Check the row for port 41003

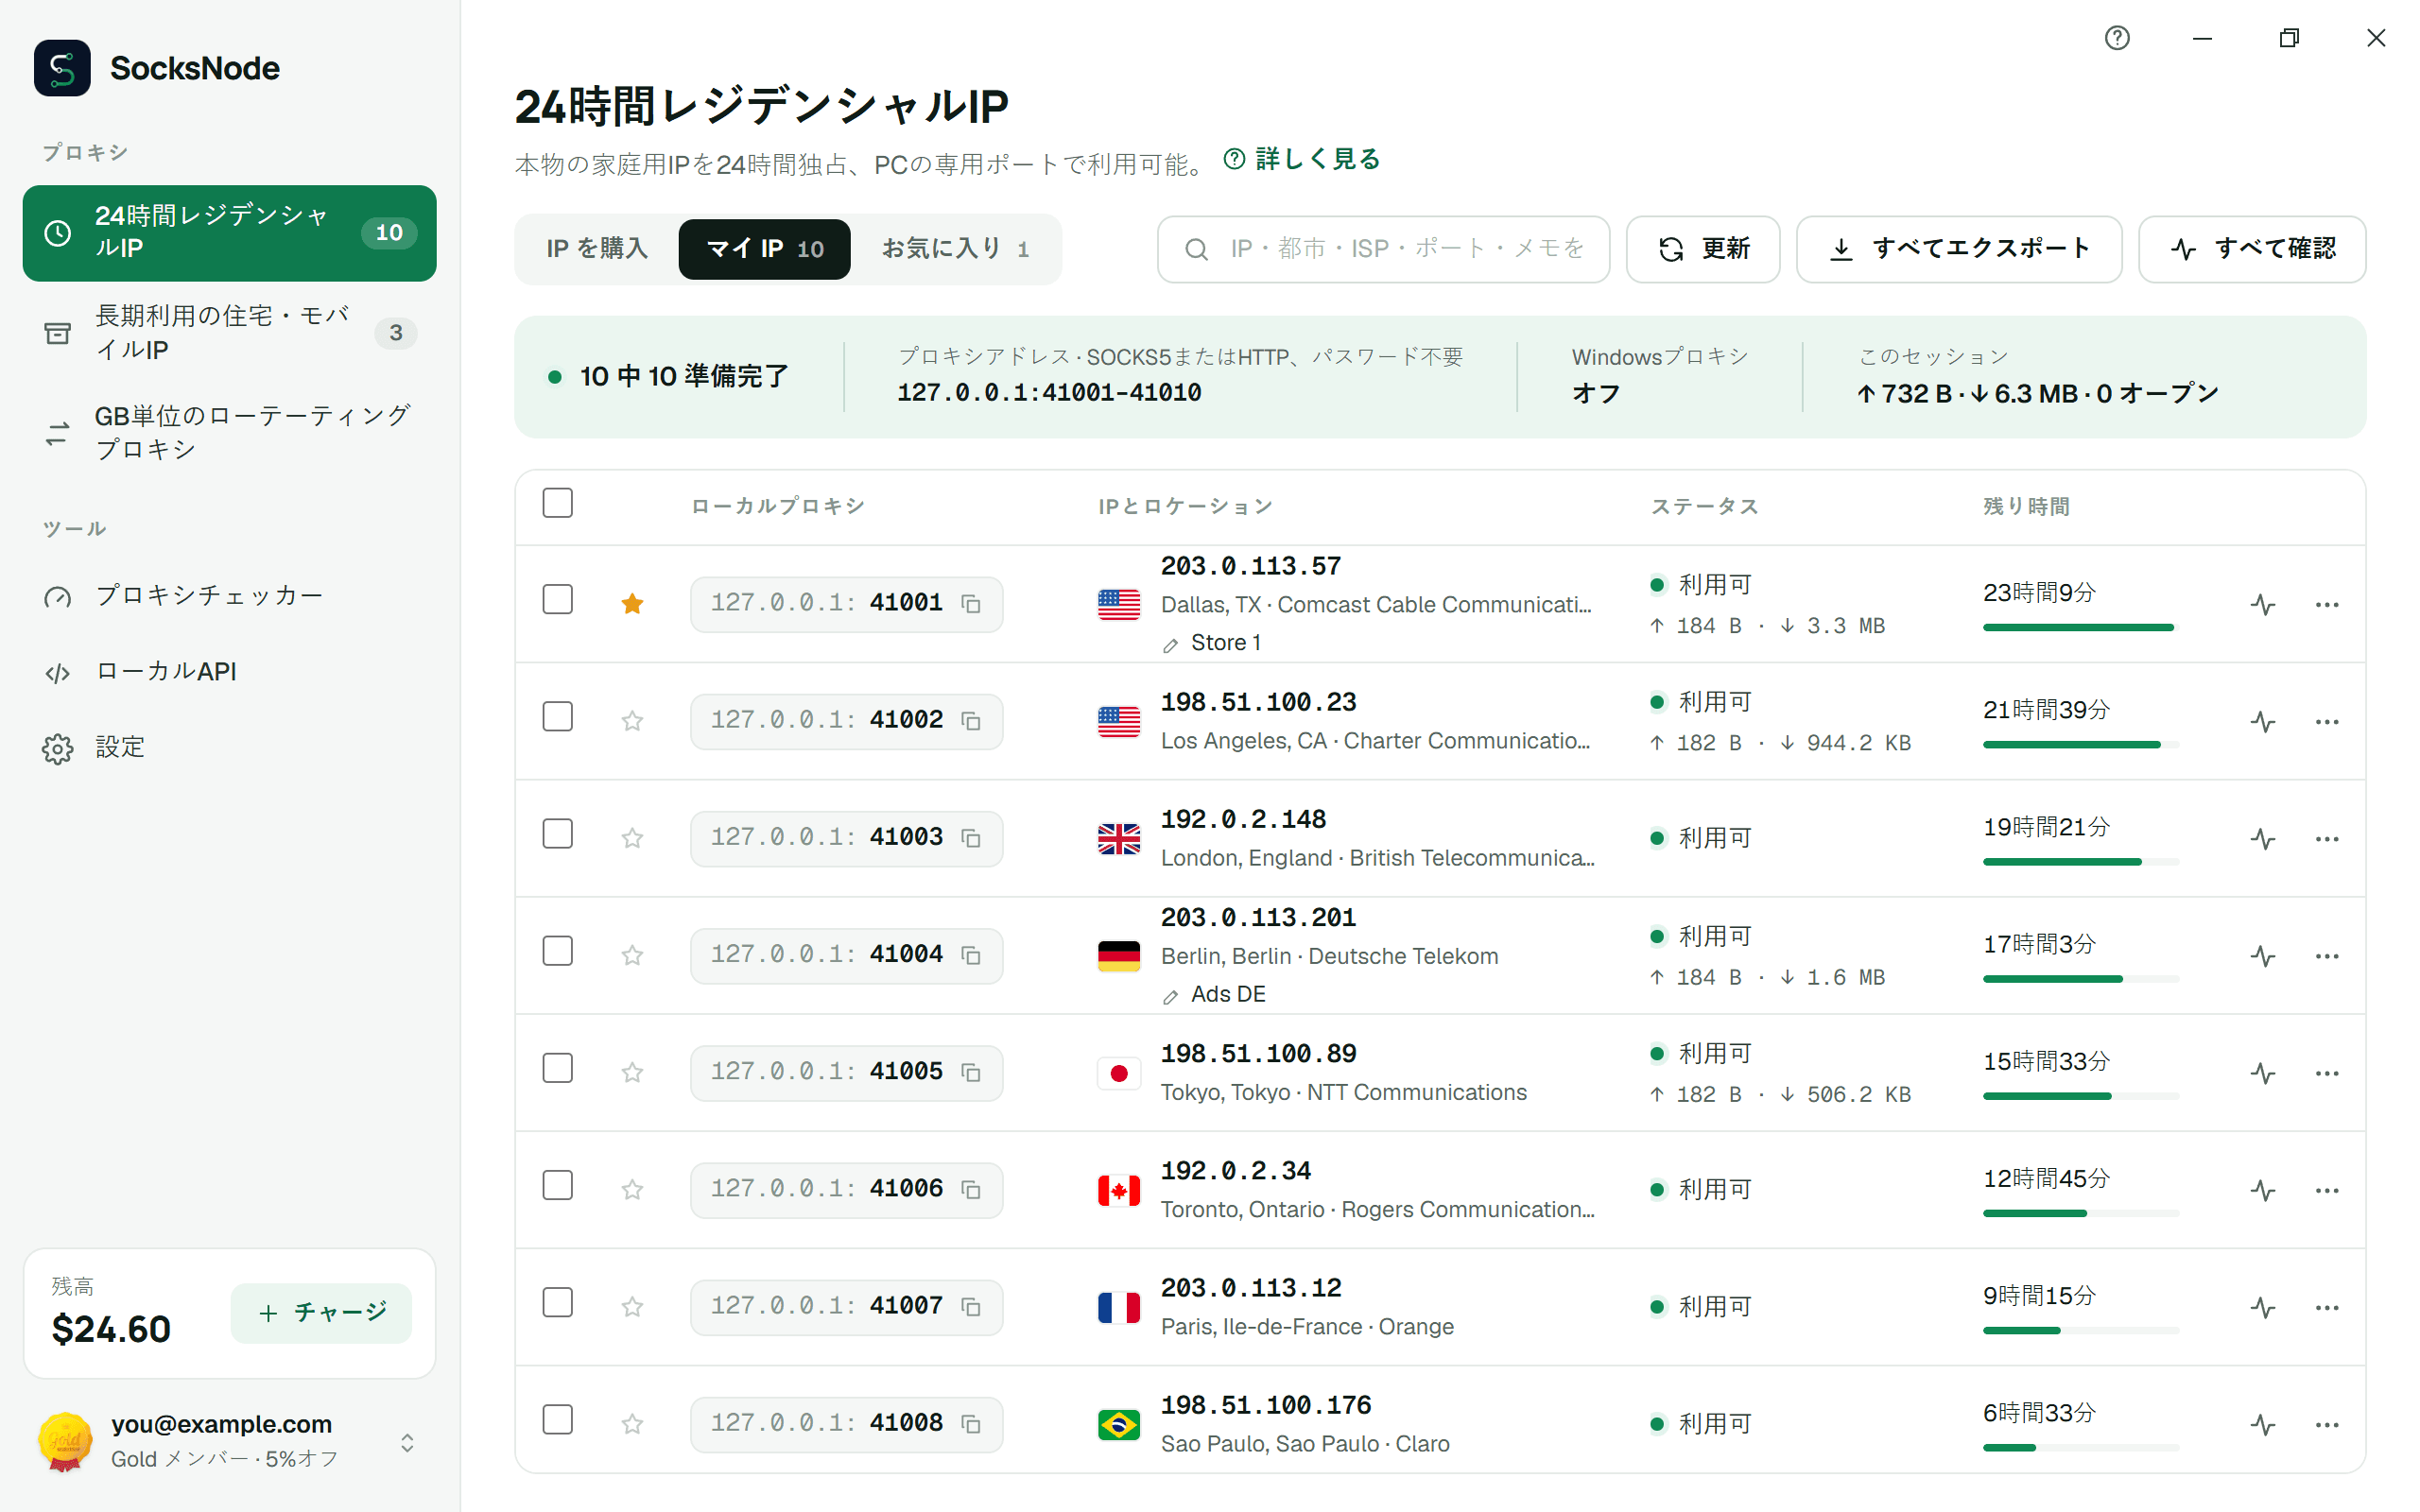tap(557, 833)
